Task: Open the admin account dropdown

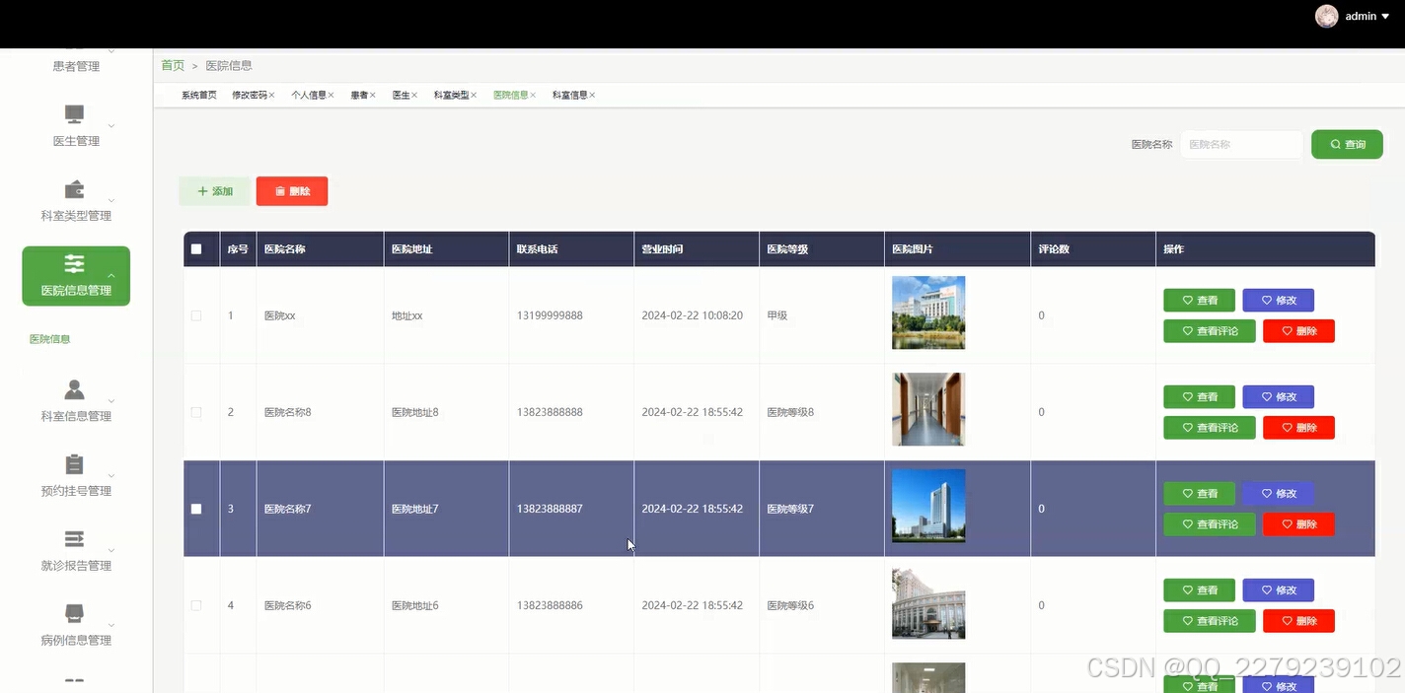Action: (x=1361, y=16)
